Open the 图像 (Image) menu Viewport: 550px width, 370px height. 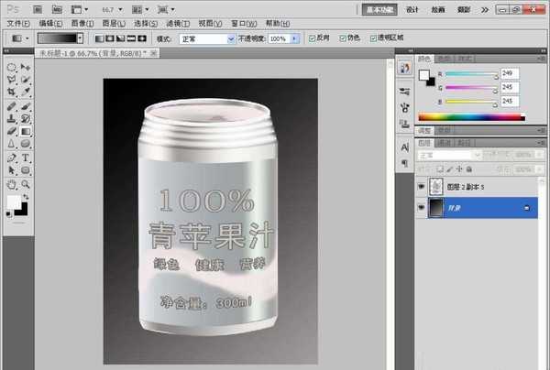point(81,22)
